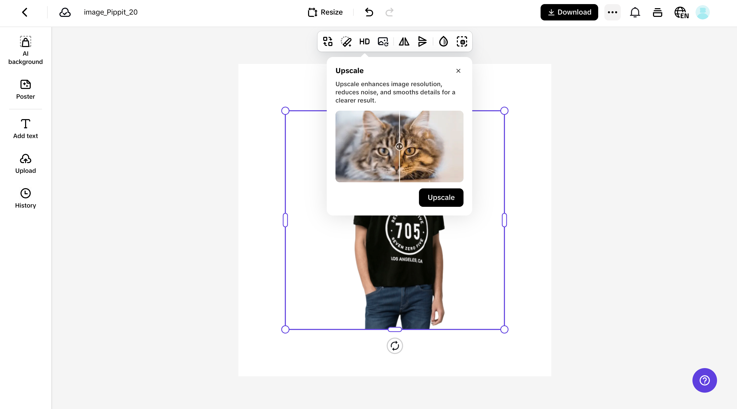Open the replace image tool

click(x=383, y=41)
